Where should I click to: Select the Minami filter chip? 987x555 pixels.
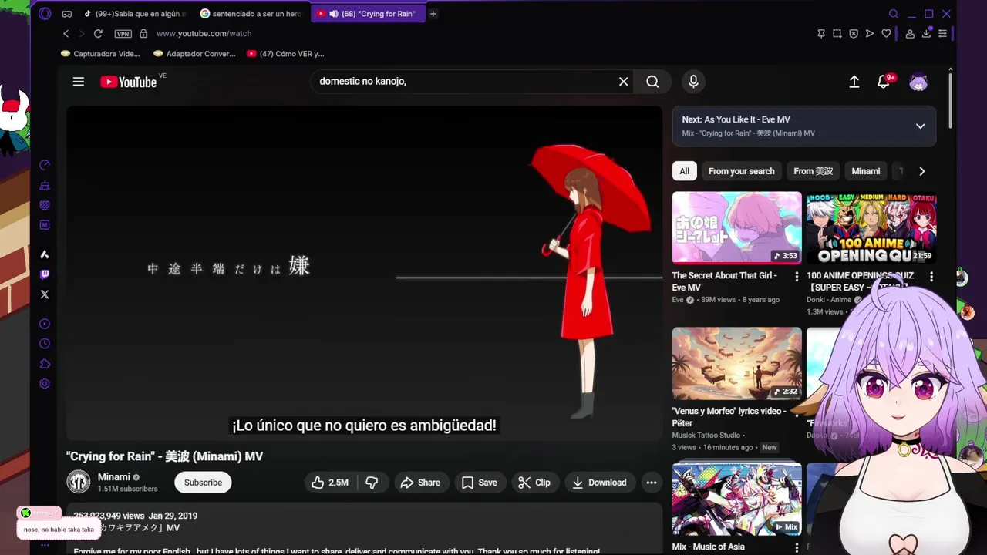[865, 171]
